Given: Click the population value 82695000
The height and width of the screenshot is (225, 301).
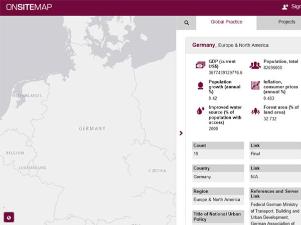Looking at the screenshot, I should point(272,67).
